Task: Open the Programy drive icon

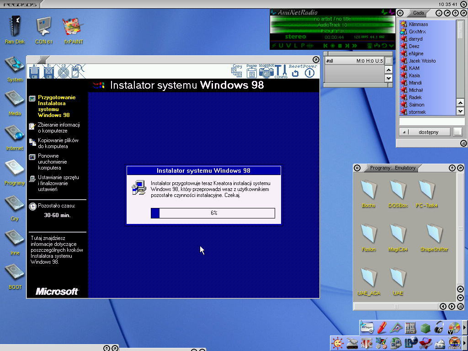Action: click(x=15, y=172)
